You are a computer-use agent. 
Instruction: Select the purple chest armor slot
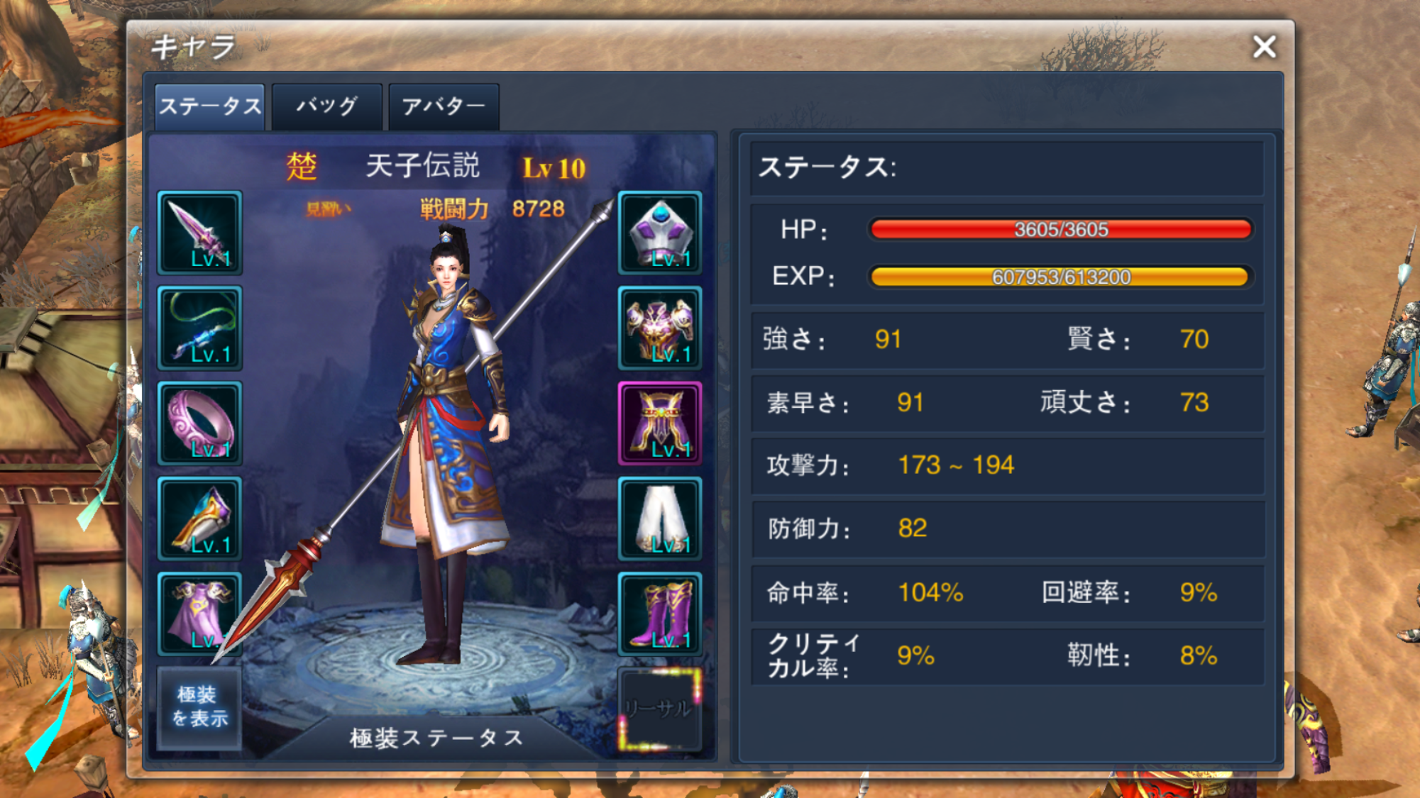pyautogui.click(x=660, y=328)
